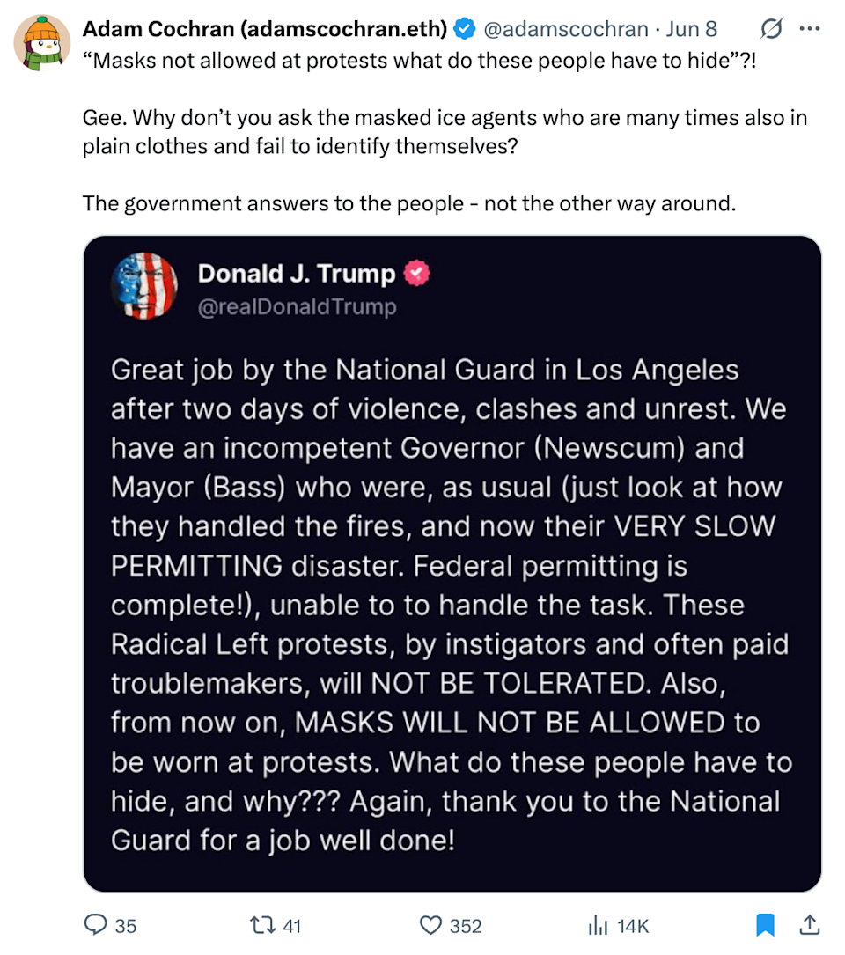
Task: Click the tweet text about masked ice agents
Action: tap(445, 131)
